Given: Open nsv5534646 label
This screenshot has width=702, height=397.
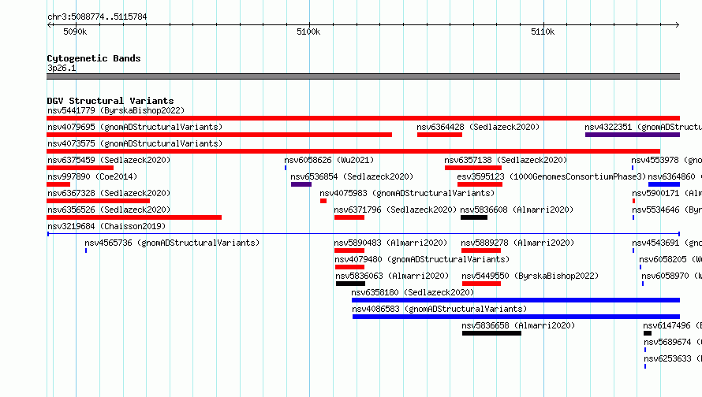Looking at the screenshot, I should pos(667,210).
